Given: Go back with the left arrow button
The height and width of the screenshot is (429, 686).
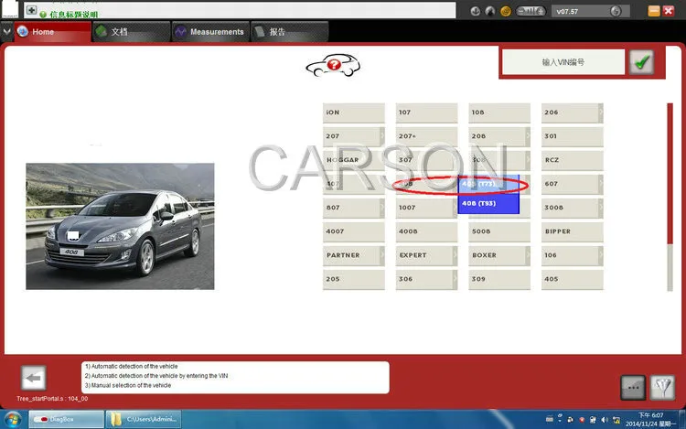Looking at the screenshot, I should 33,378.
